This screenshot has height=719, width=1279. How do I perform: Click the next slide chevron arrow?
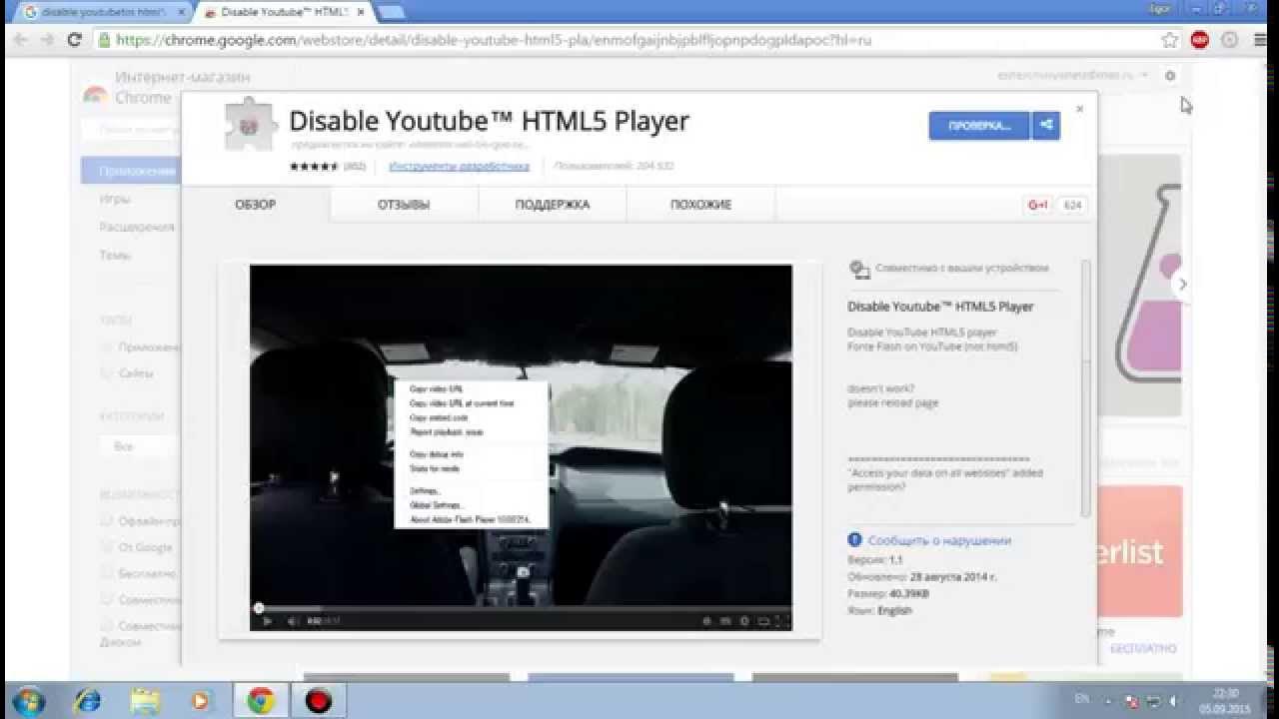pos(1182,285)
